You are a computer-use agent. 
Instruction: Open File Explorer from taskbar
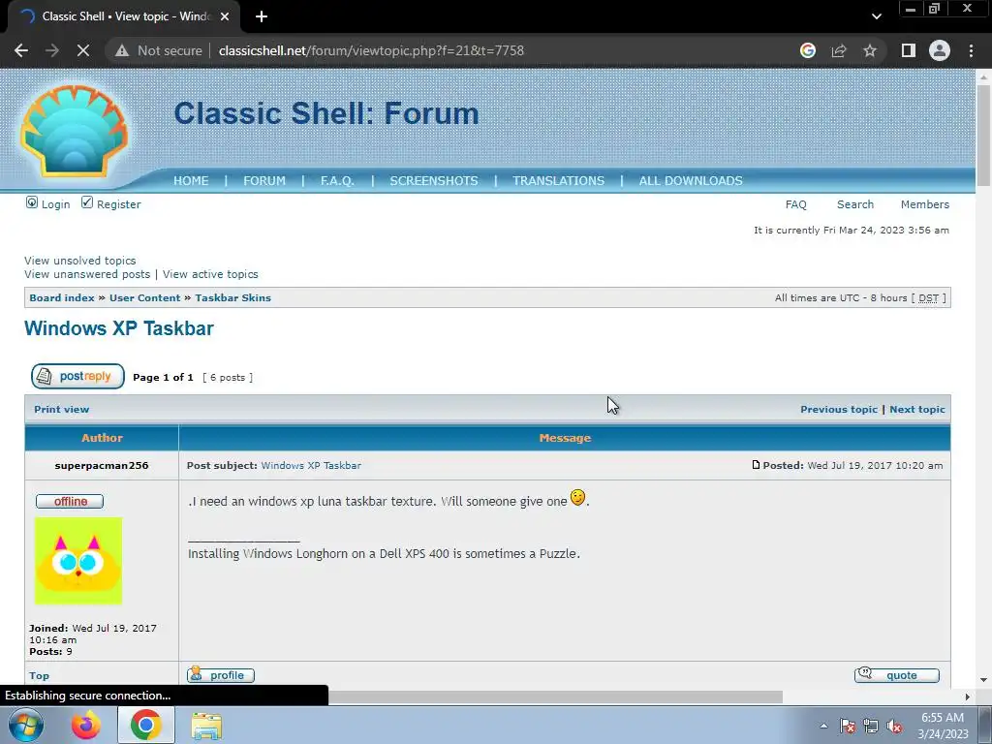click(x=206, y=726)
